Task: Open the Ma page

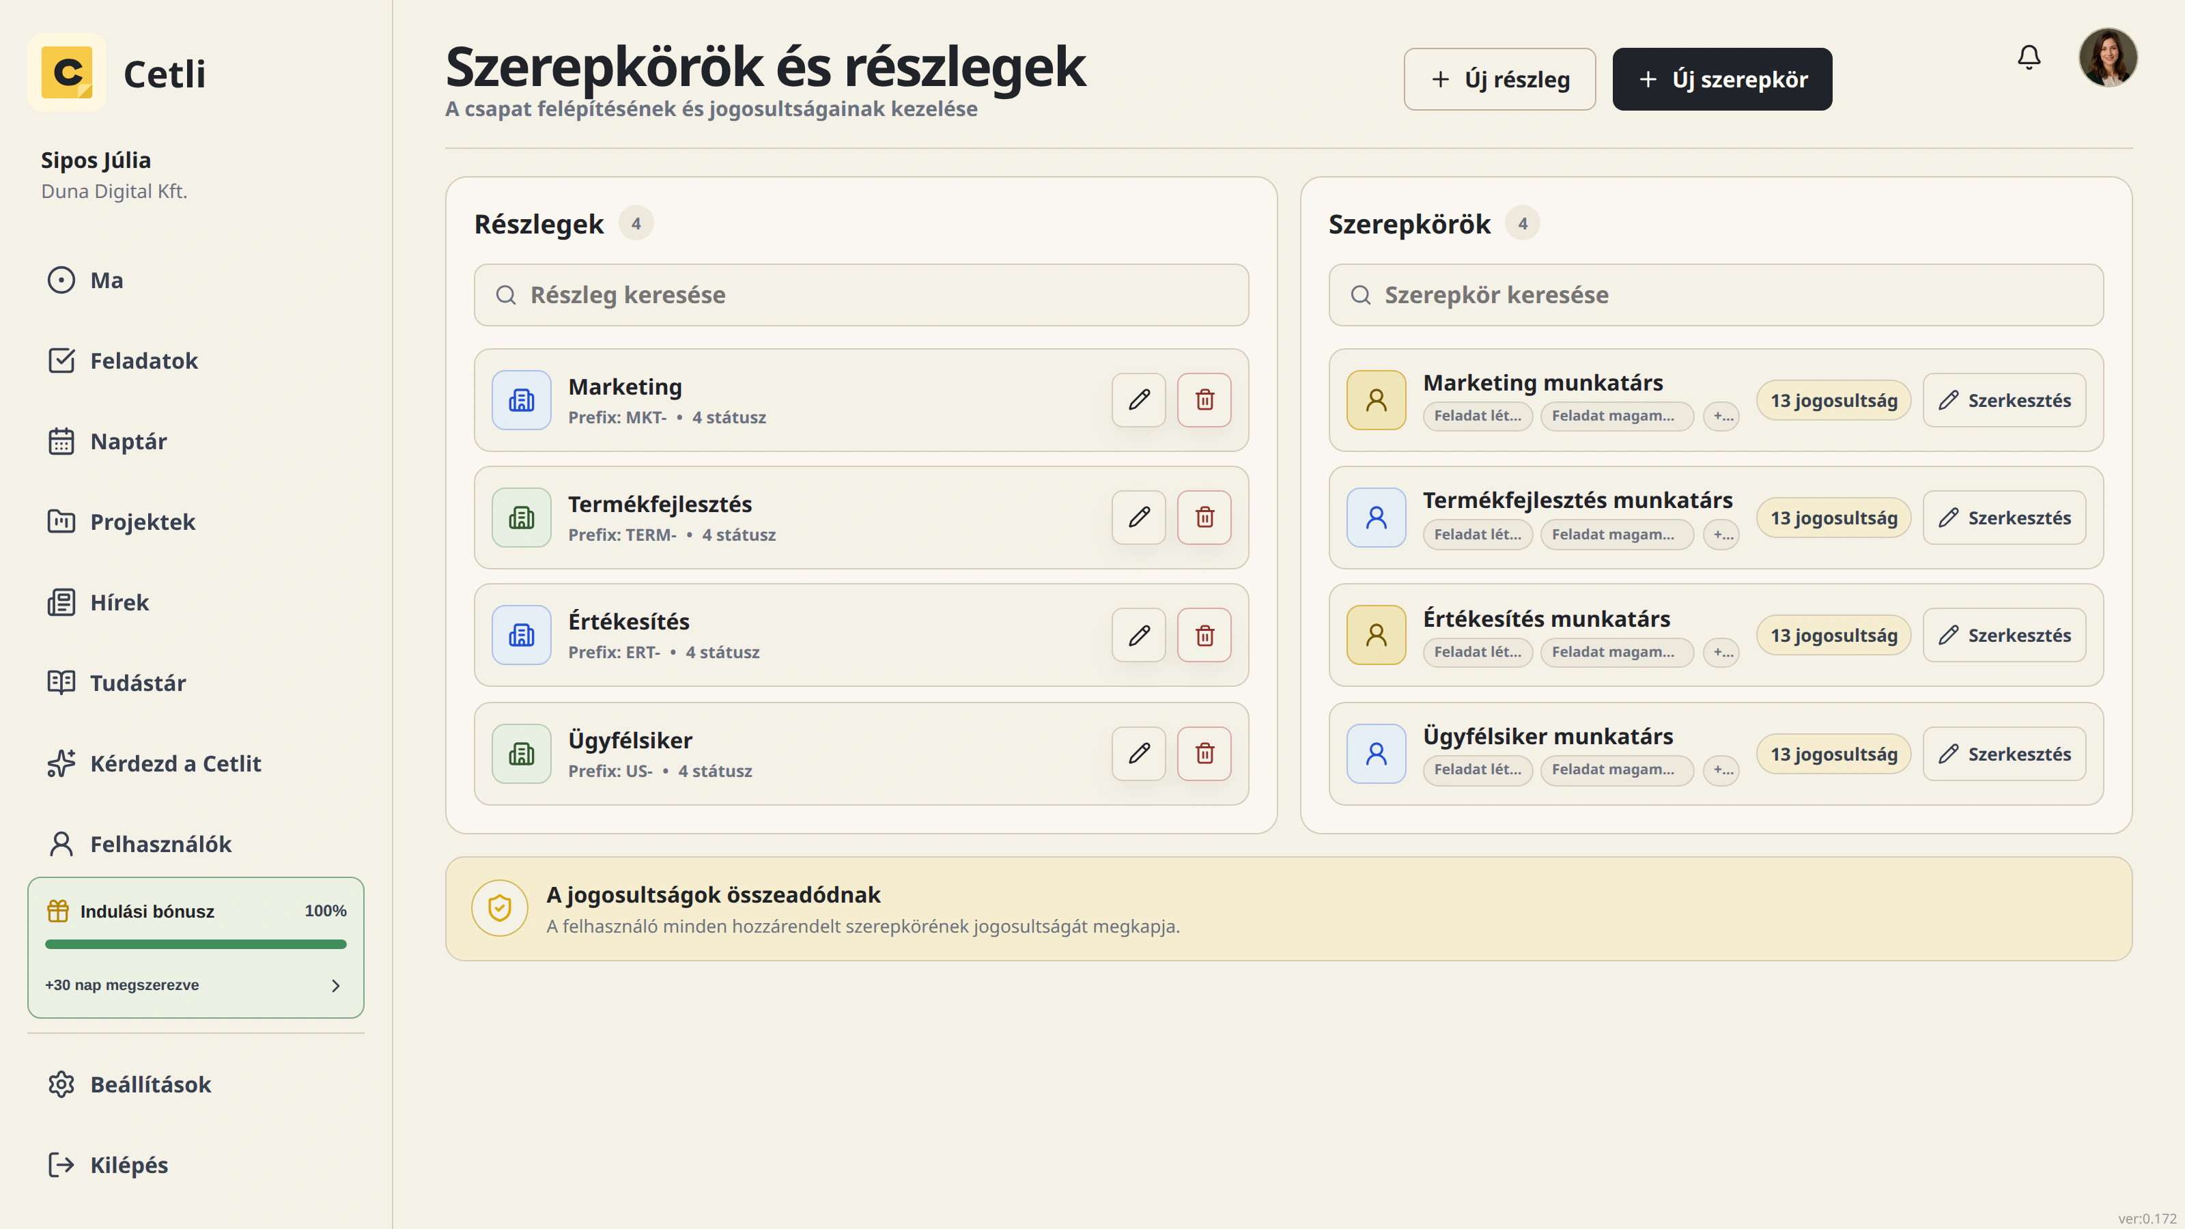Action: (x=195, y=280)
